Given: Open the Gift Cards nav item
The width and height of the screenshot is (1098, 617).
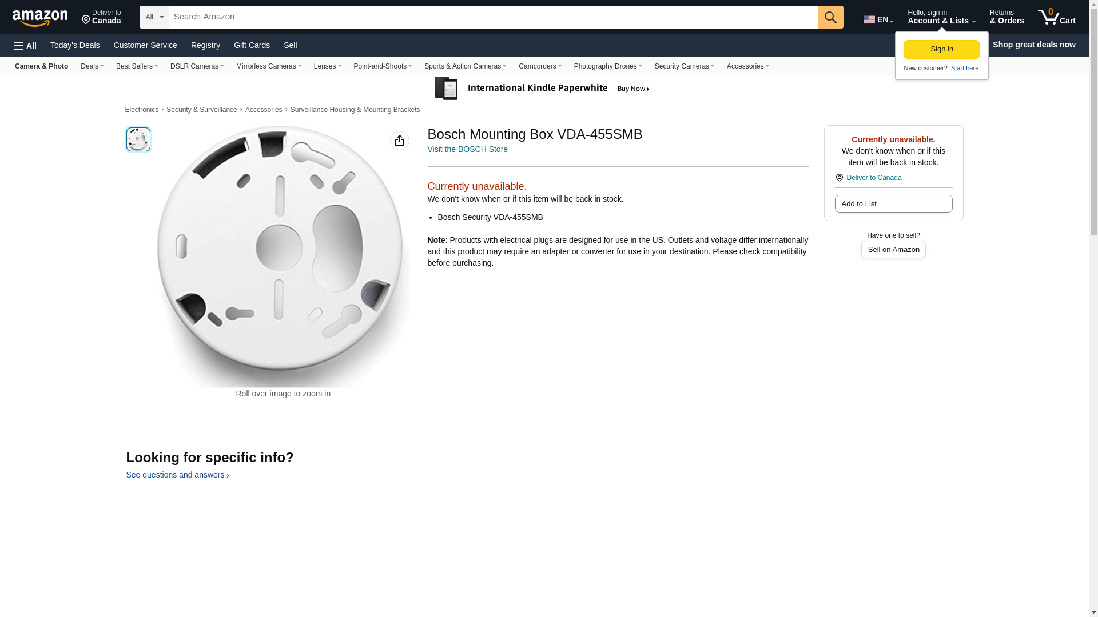Looking at the screenshot, I should [x=252, y=45].
